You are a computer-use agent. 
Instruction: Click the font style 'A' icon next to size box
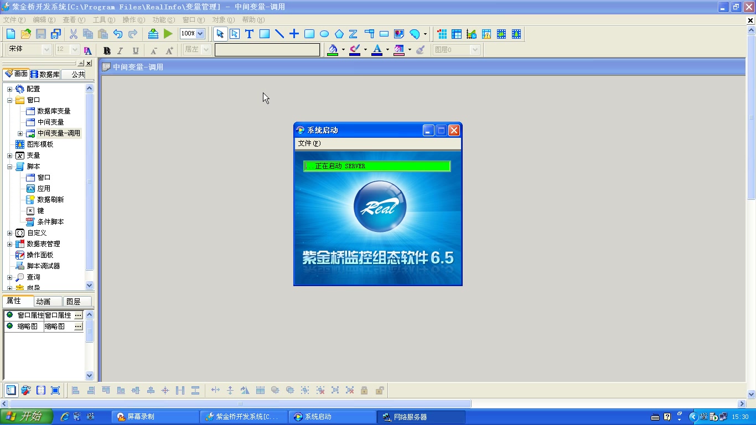coord(87,50)
